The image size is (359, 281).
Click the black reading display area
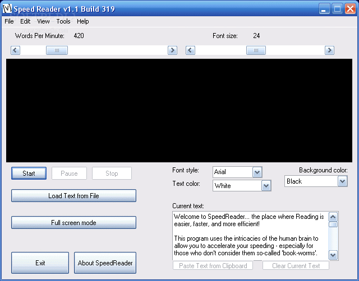pyautogui.click(x=179, y=111)
